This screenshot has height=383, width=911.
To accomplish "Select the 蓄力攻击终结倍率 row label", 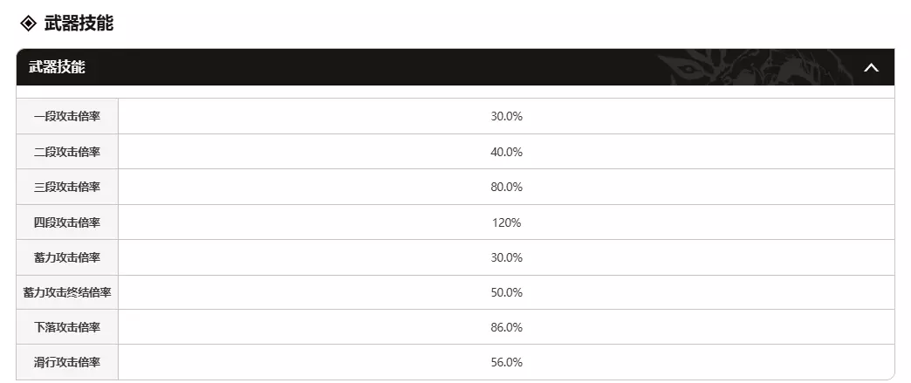I will [x=67, y=292].
